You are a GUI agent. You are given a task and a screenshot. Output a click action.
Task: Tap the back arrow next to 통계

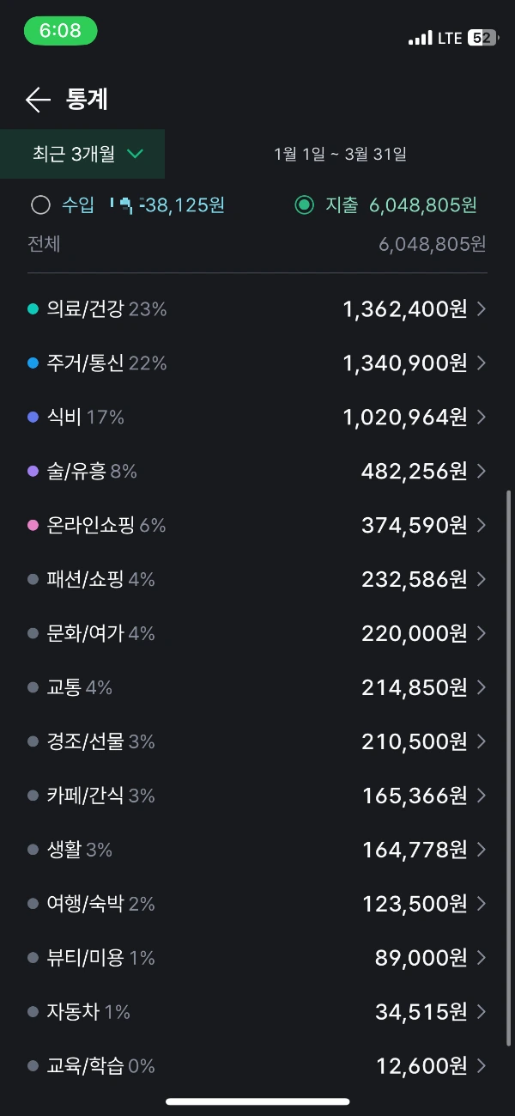[x=39, y=100]
